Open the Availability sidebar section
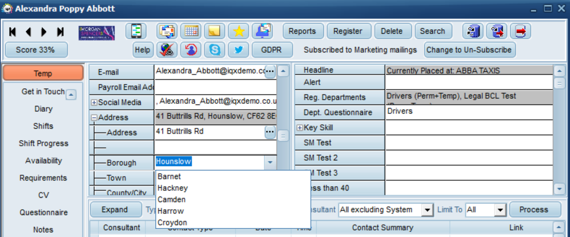 pyautogui.click(x=44, y=161)
